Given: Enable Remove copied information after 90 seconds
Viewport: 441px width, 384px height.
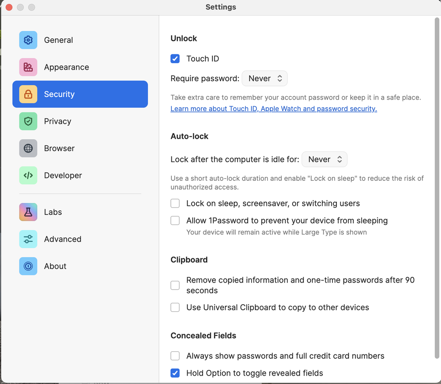Looking at the screenshot, I should coord(175,285).
